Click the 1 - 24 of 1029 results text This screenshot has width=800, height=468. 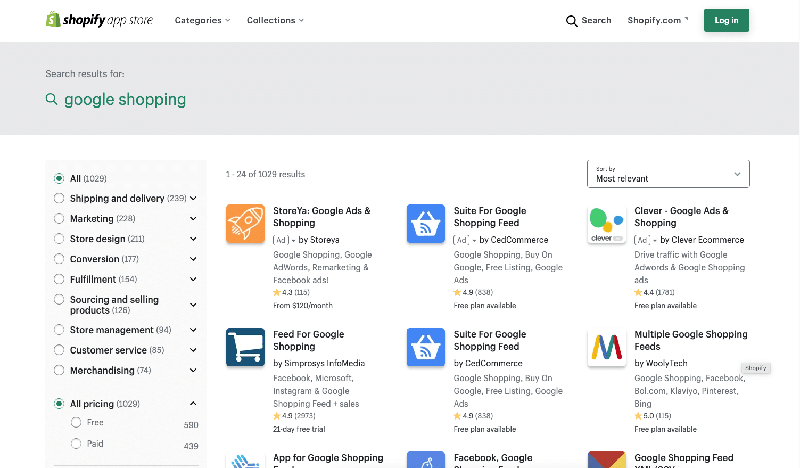click(265, 174)
